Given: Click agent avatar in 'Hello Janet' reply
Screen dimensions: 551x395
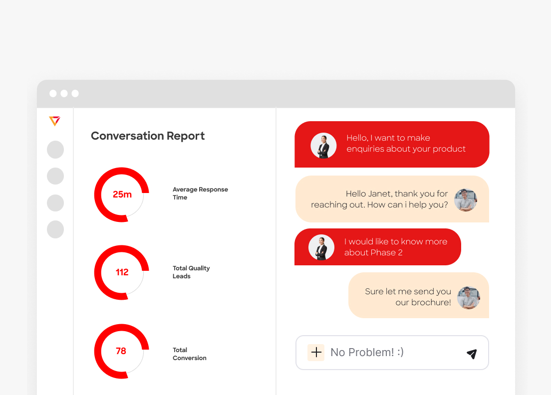Looking at the screenshot, I should tap(466, 200).
